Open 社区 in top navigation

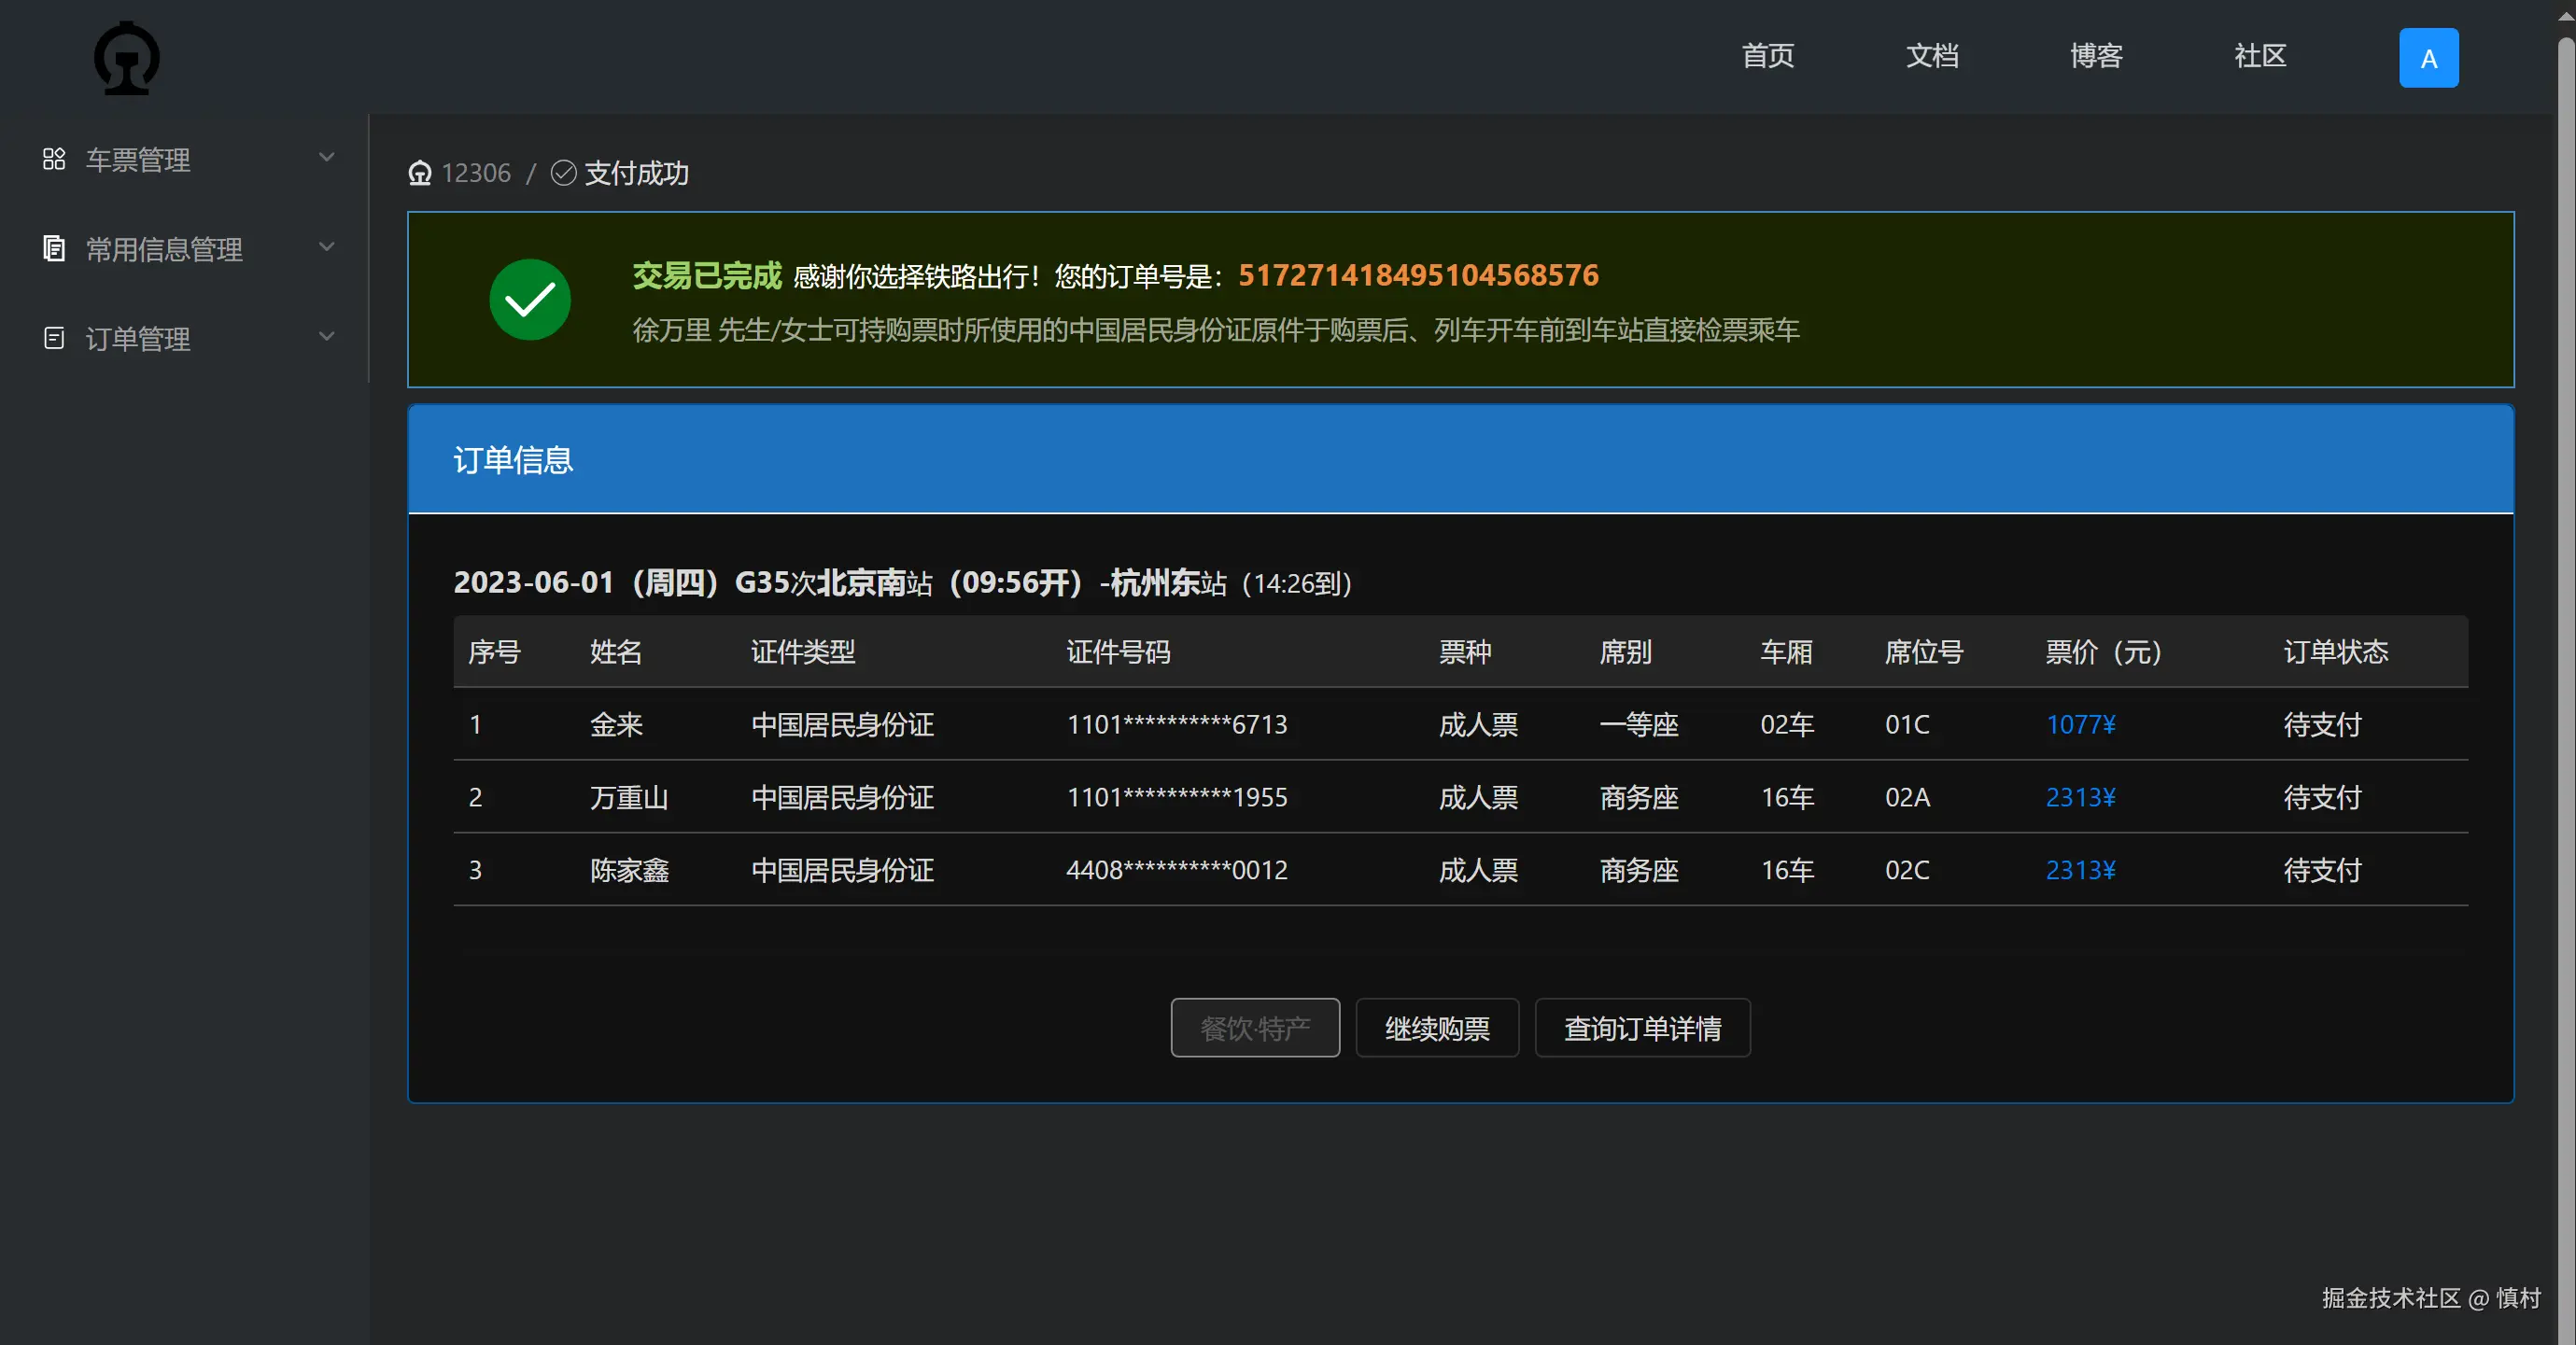click(2260, 56)
